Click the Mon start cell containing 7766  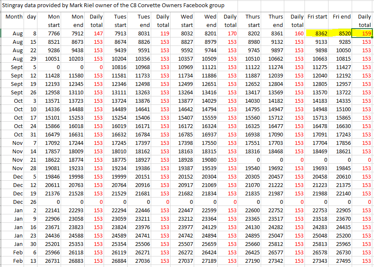52,34
